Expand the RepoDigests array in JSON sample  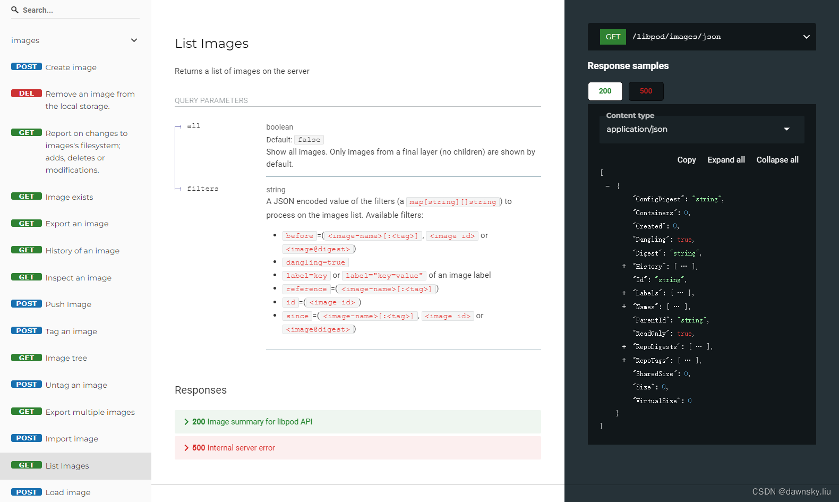624,347
